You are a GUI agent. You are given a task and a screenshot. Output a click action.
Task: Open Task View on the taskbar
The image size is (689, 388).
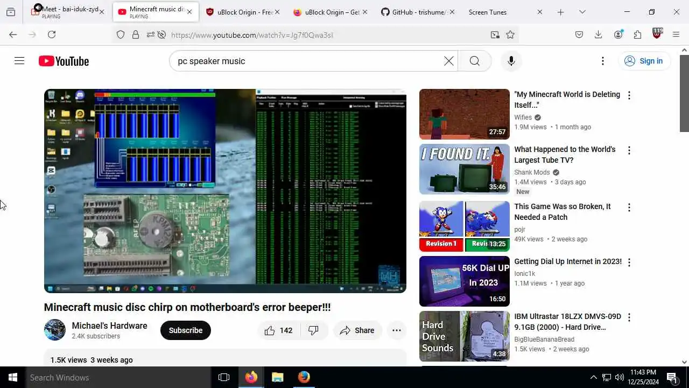[224, 377]
